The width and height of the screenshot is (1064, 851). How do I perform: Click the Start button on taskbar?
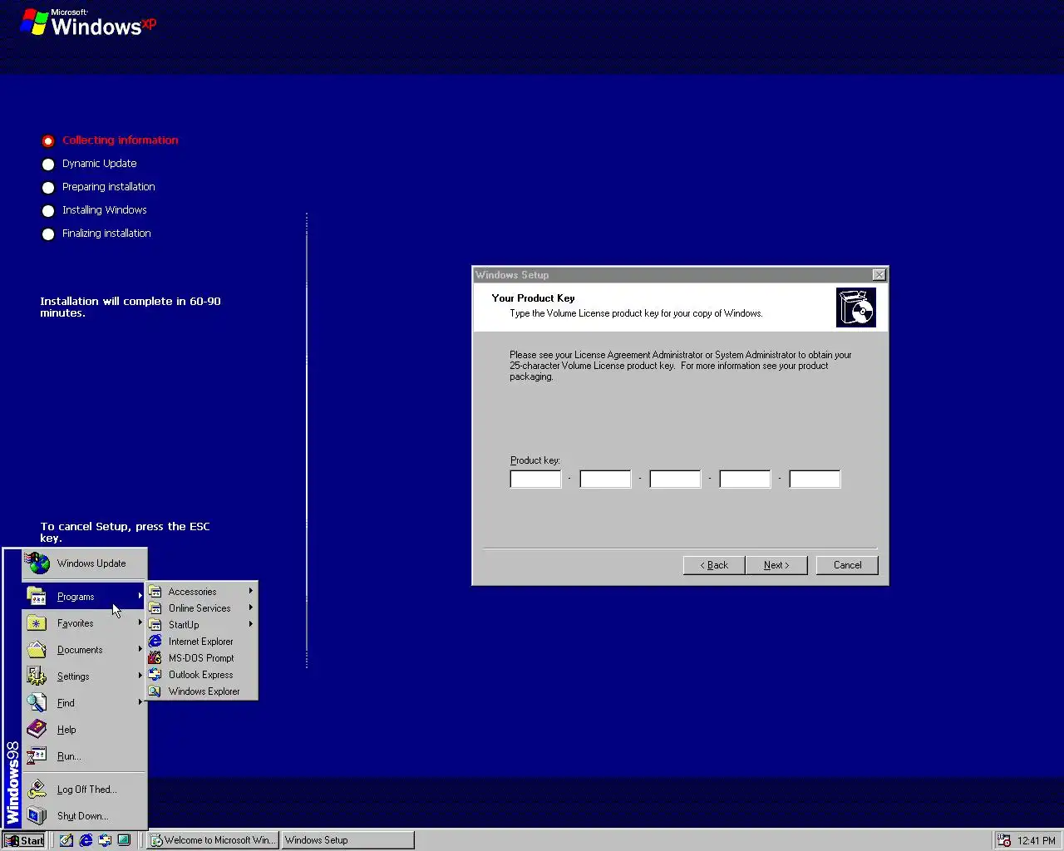(23, 840)
